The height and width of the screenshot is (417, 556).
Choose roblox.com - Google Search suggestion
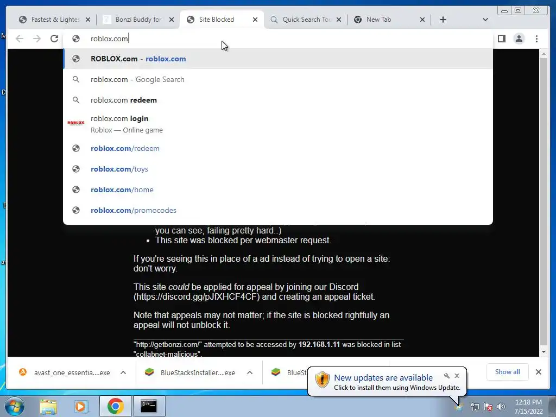click(277, 79)
